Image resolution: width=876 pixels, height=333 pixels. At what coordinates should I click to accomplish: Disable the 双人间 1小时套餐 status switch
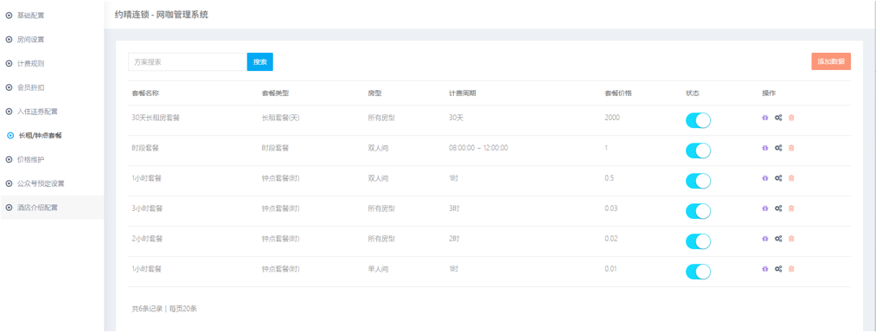coord(699,181)
